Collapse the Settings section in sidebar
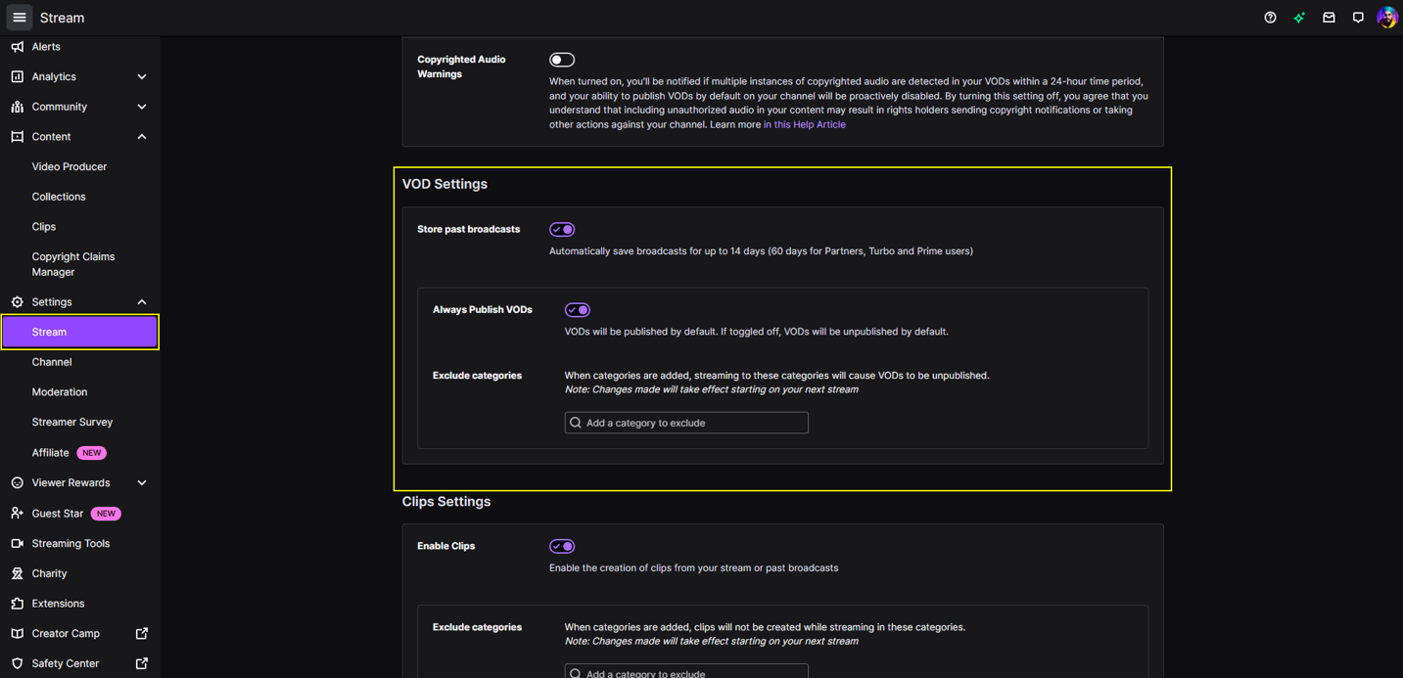 pyautogui.click(x=141, y=301)
